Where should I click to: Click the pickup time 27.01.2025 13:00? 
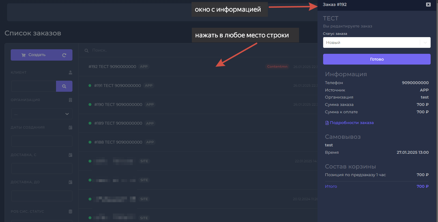(413, 152)
